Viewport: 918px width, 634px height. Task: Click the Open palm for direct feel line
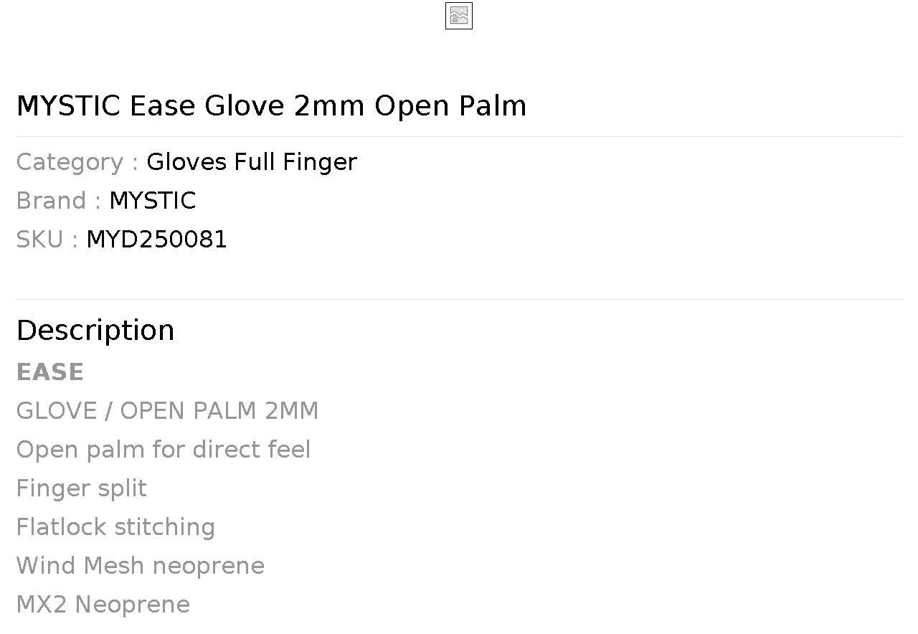pyautogui.click(x=163, y=450)
